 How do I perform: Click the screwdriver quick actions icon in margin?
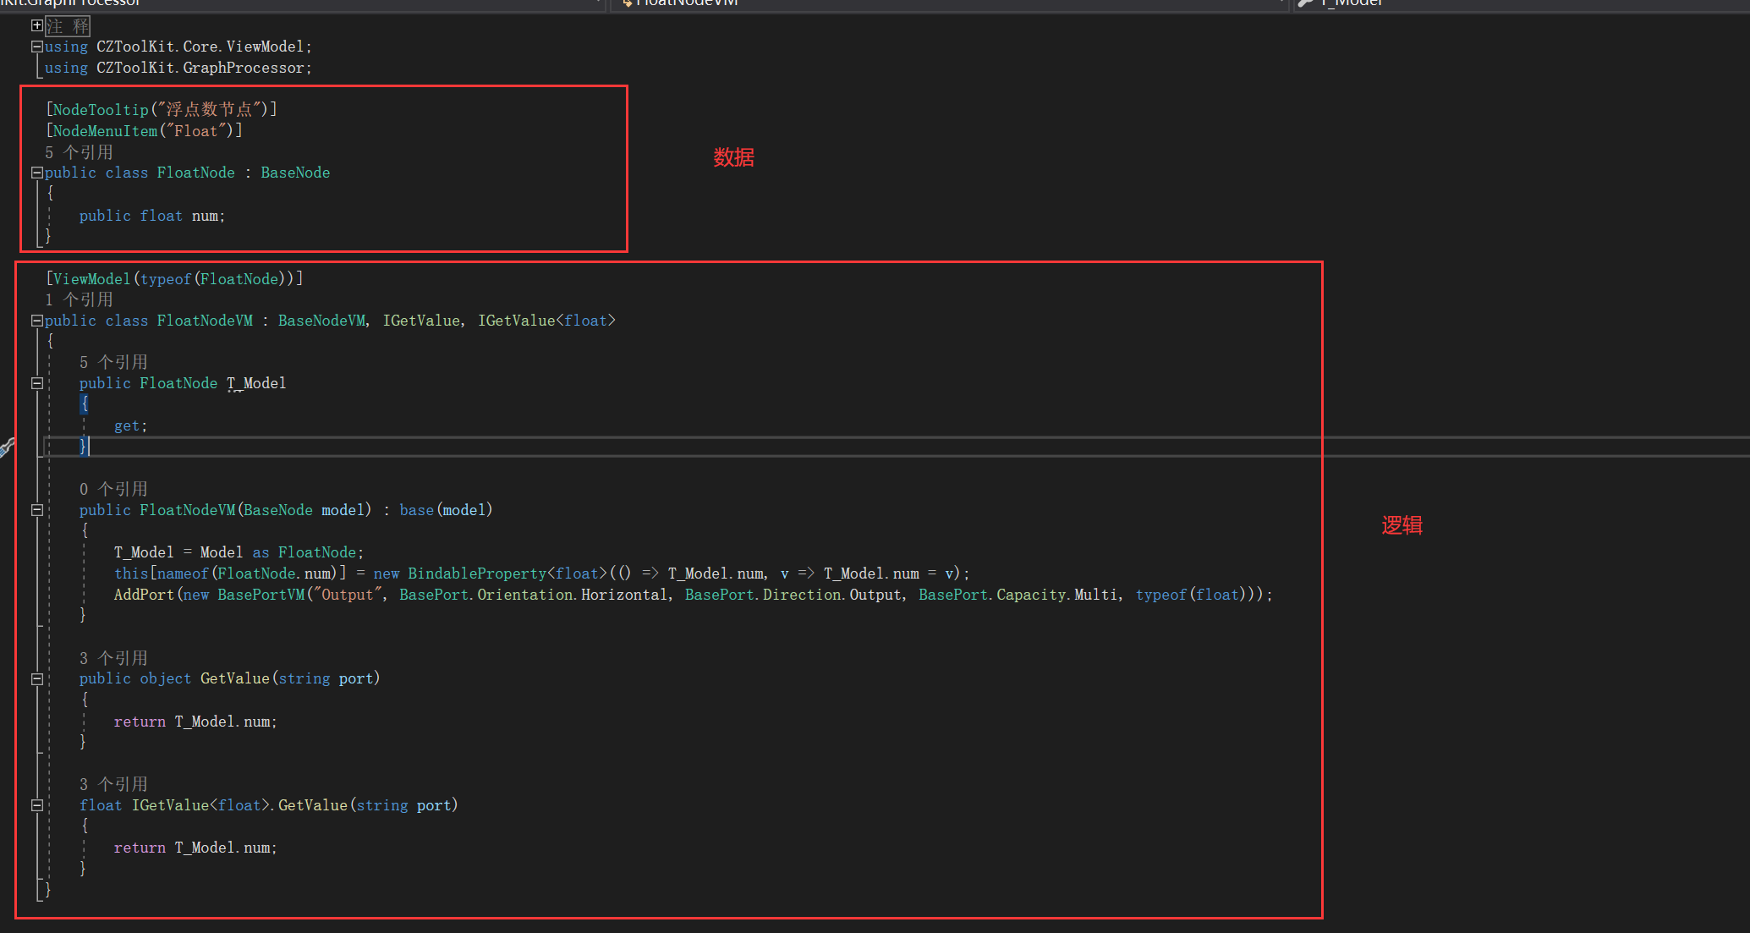point(7,447)
